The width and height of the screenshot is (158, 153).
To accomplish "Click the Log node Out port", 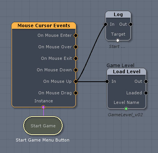I will 131,24.
